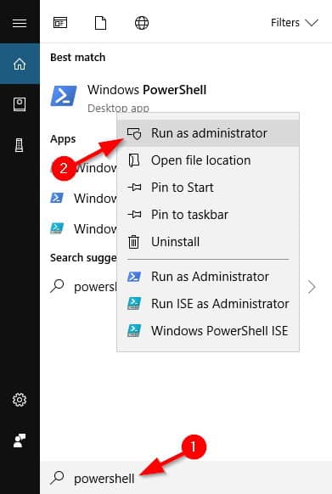Screen dimensions: 332x494
Task: Choose Pin to Start
Action: coord(208,188)
